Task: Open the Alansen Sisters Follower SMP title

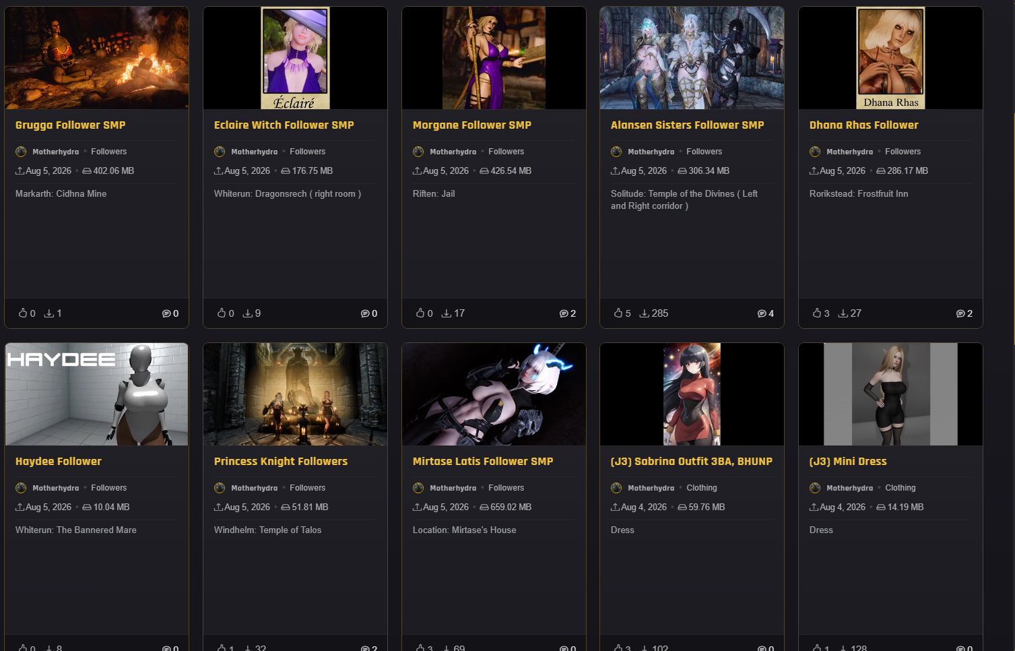Action: pos(688,125)
